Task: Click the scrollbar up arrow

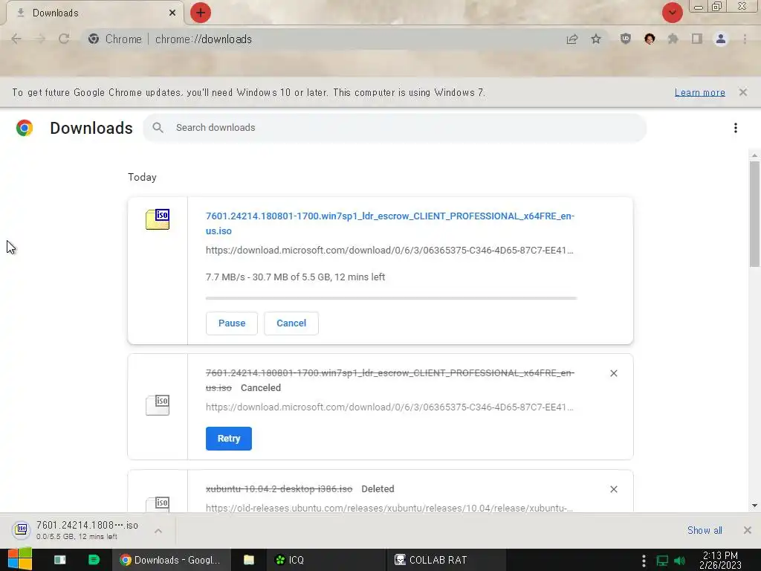Action: [x=754, y=155]
